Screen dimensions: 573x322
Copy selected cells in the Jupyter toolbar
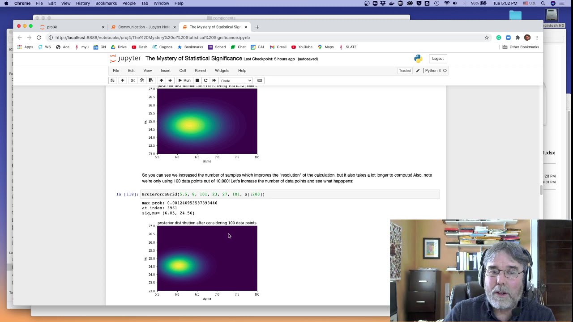pyautogui.click(x=141, y=80)
